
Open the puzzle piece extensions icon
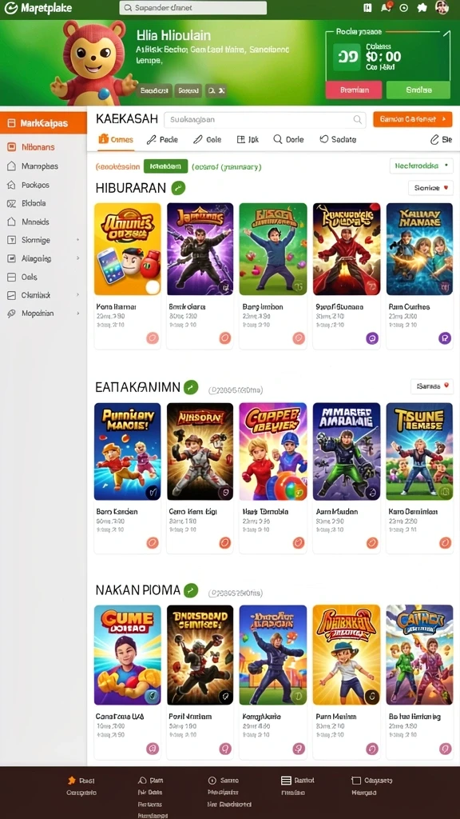(422, 8)
